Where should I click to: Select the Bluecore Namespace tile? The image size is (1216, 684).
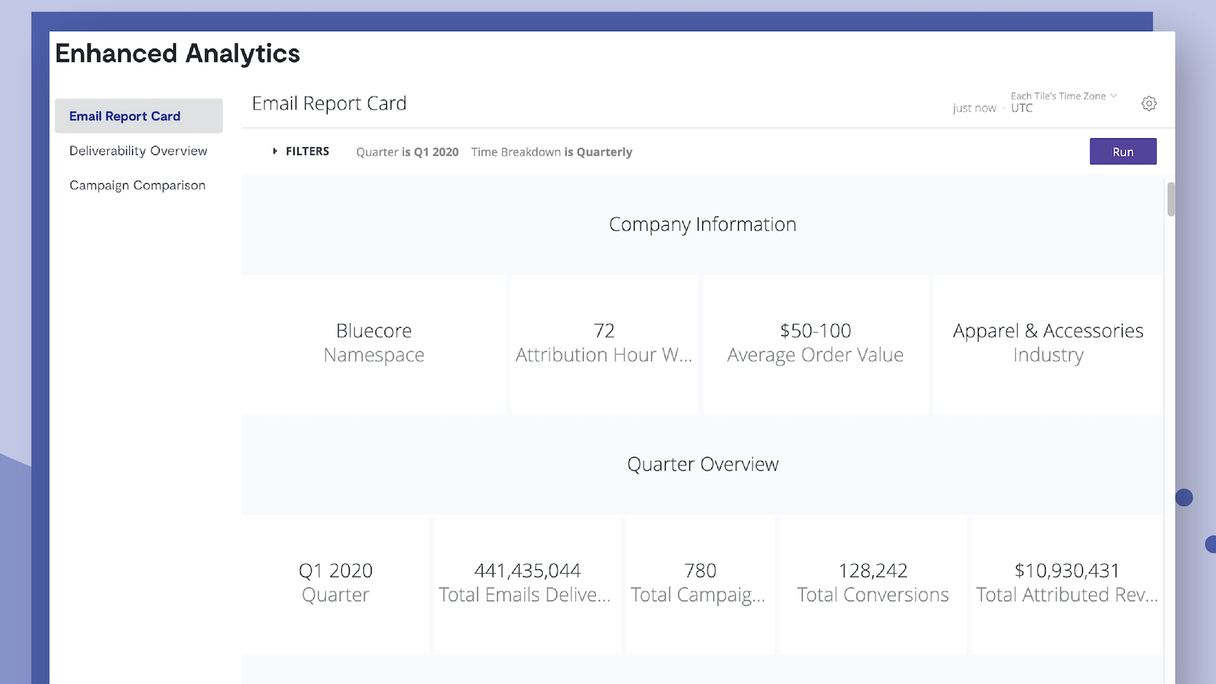tap(374, 344)
